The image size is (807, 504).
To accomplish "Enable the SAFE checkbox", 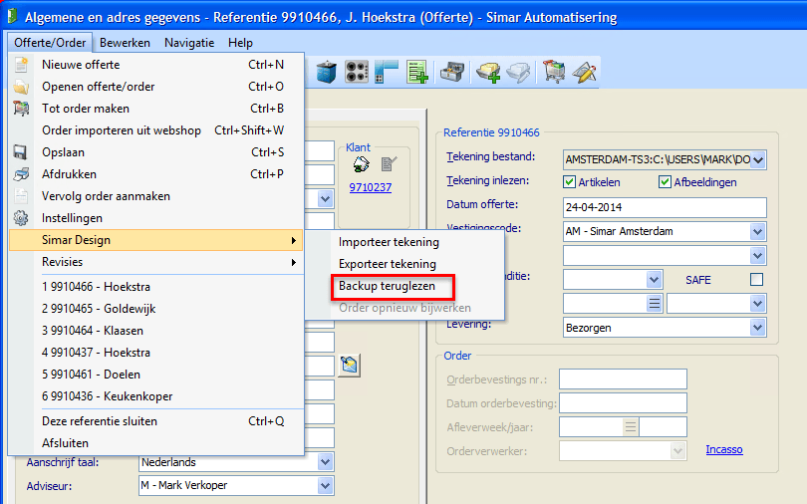I will point(756,280).
